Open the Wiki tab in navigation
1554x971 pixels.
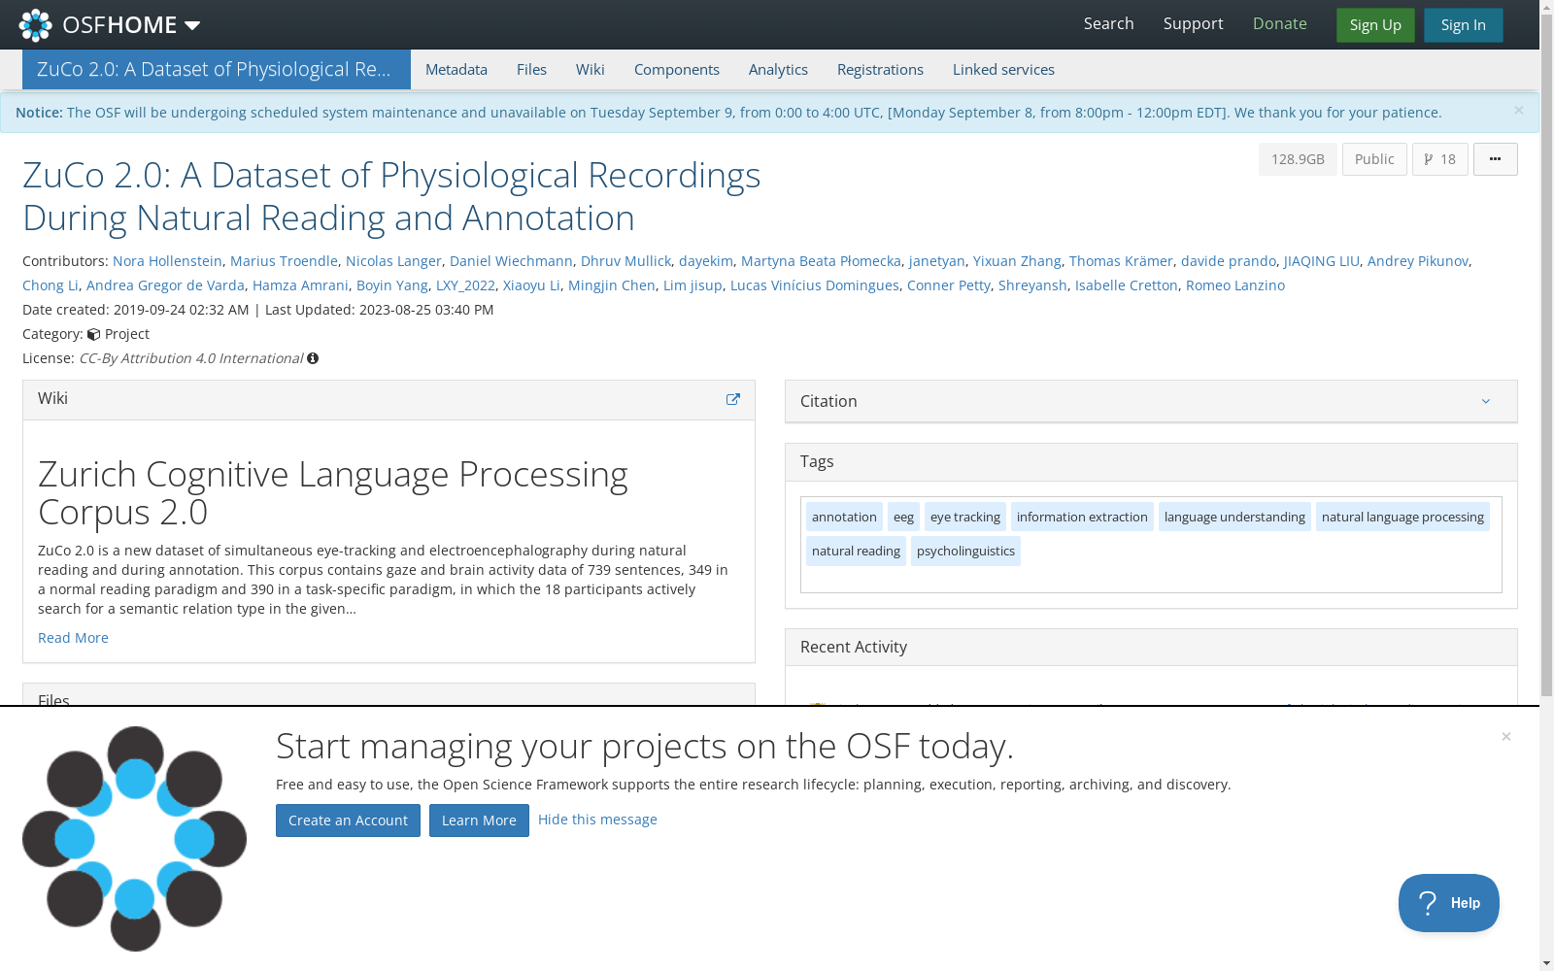(590, 69)
